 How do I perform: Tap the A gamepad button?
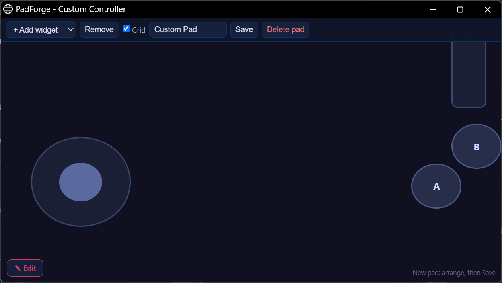[x=436, y=186]
